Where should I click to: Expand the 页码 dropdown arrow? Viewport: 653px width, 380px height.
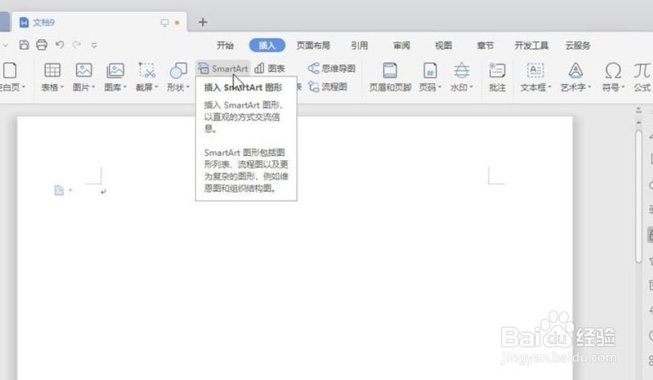point(440,87)
